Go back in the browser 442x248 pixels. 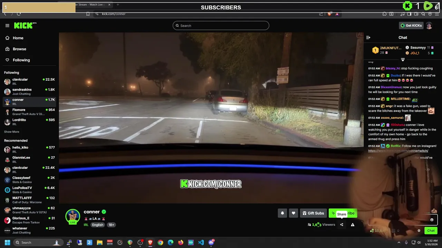5,14
